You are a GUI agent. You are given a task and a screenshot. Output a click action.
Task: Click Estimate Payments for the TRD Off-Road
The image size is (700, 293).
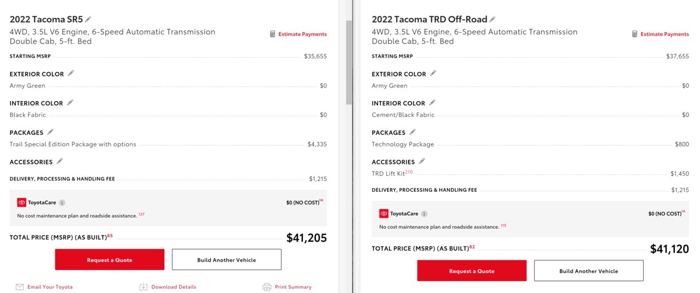click(x=660, y=34)
